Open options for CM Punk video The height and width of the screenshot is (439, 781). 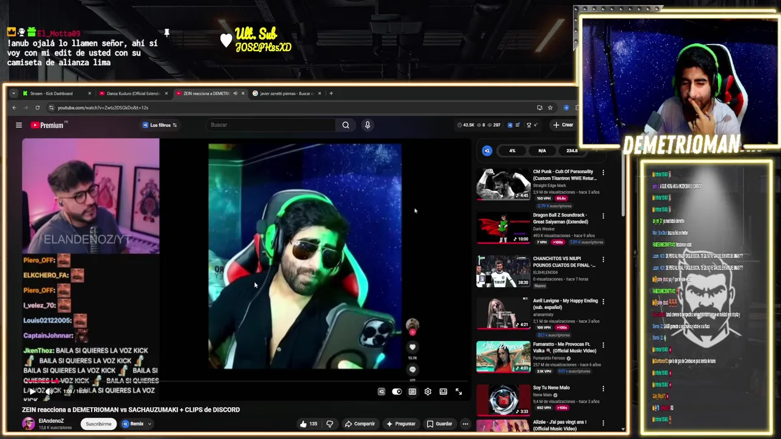(603, 173)
